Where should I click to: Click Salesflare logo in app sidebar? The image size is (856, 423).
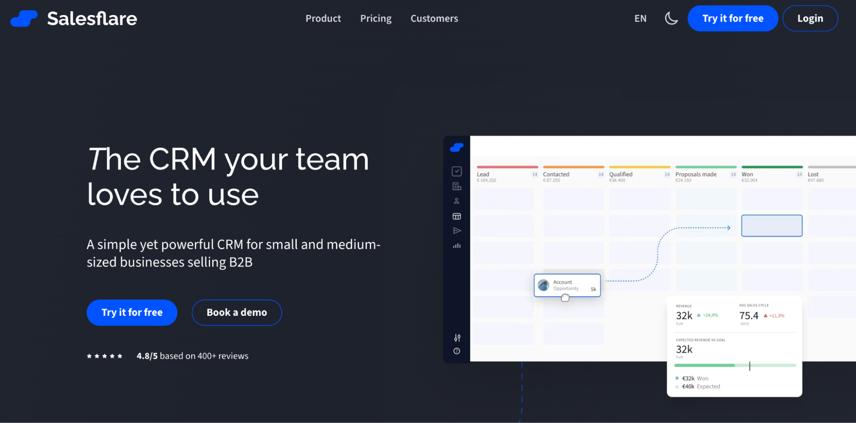tap(456, 147)
